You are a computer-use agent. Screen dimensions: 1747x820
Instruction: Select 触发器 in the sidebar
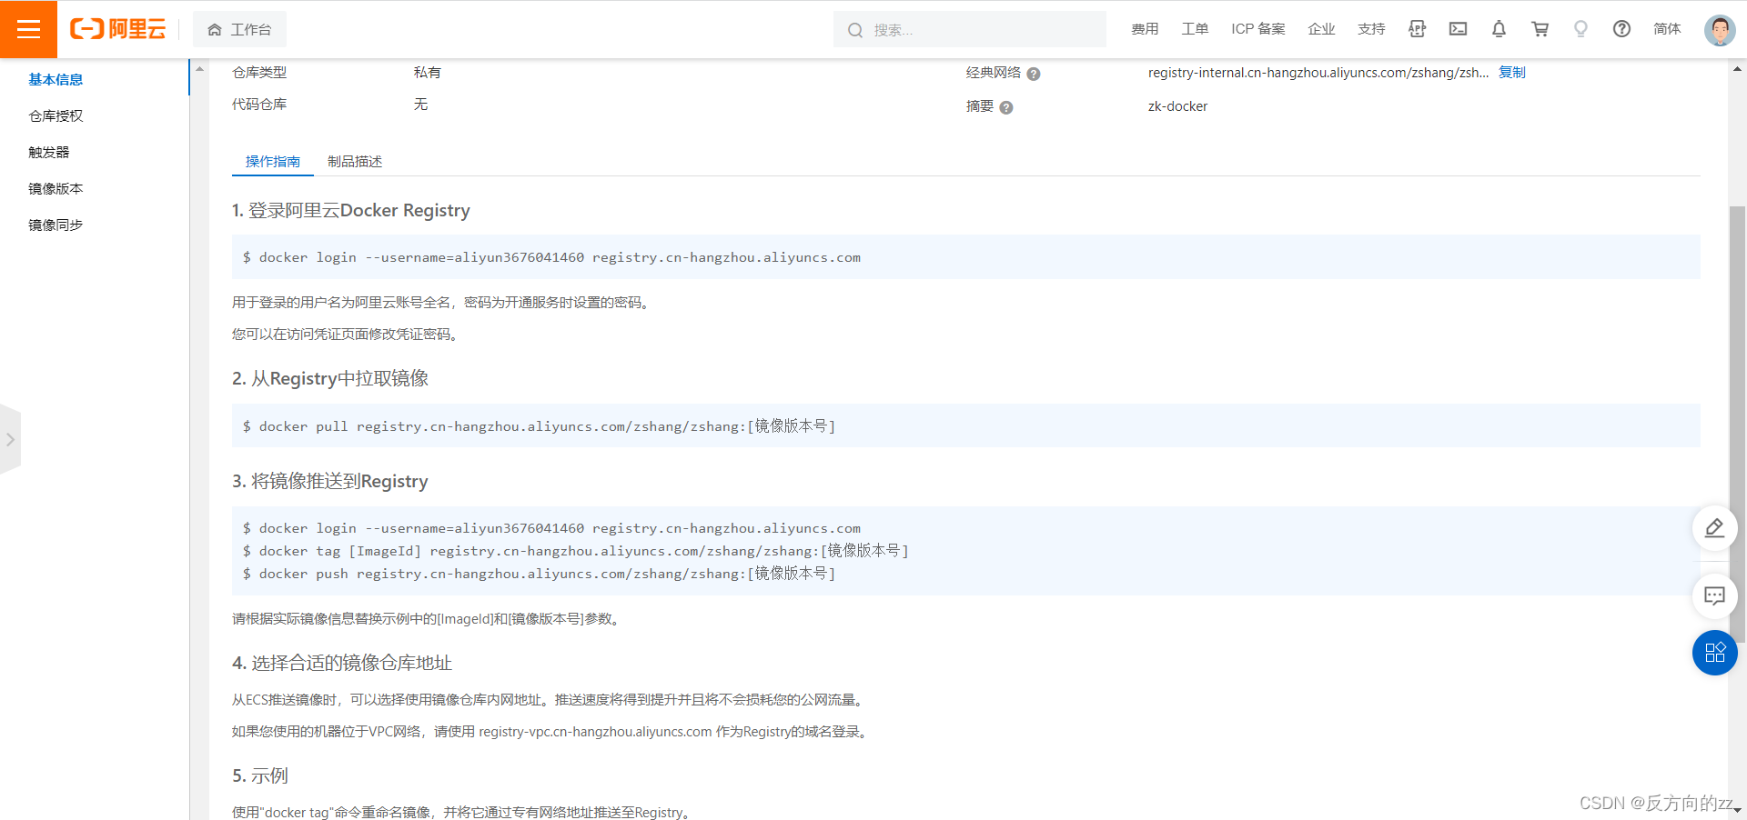pos(49,152)
